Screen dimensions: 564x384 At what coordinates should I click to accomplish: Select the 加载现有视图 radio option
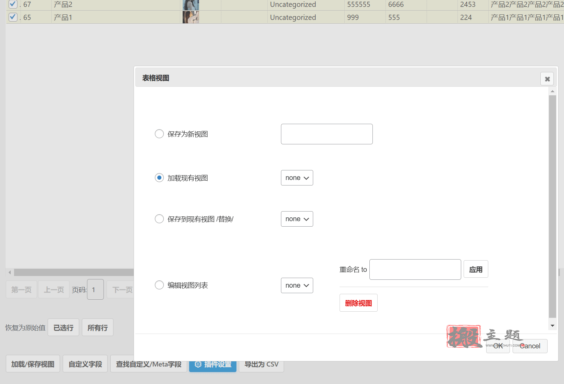coord(159,178)
